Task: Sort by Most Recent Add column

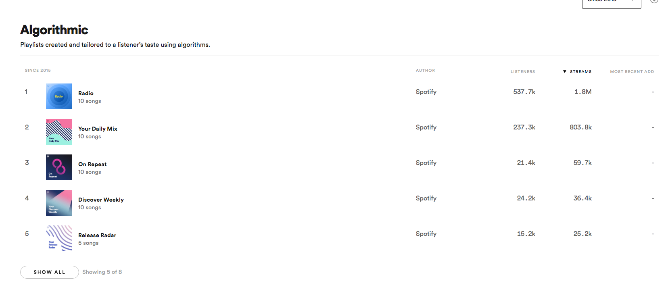Action: (x=632, y=72)
